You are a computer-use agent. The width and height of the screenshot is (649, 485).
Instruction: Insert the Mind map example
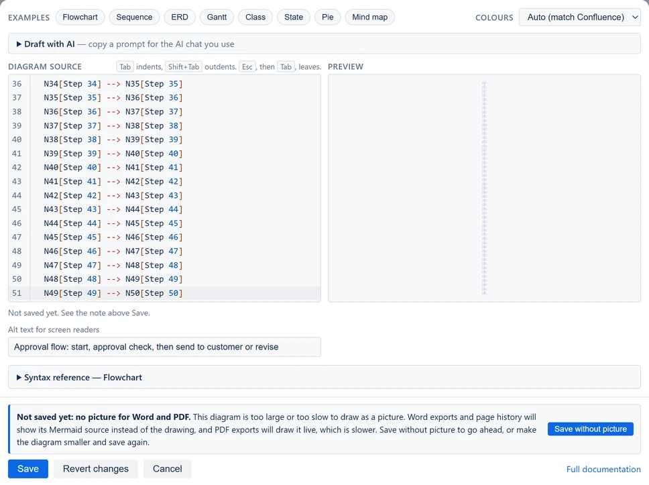tap(369, 17)
